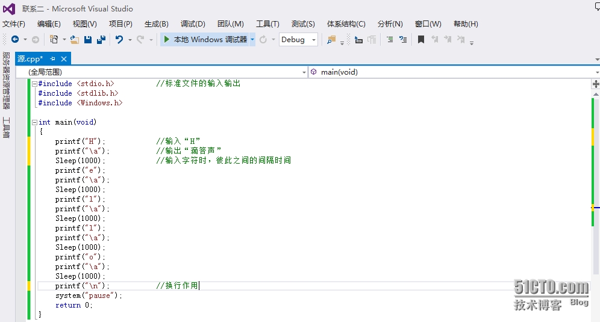Open the active files dropdown at tab strip end
600x322 pixels.
(x=597, y=60)
